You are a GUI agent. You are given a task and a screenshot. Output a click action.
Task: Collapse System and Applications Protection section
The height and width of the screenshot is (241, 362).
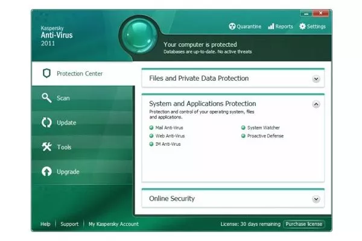316,104
